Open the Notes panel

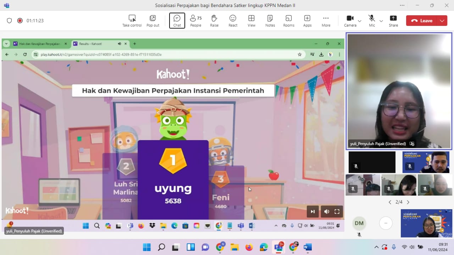pyautogui.click(x=270, y=21)
